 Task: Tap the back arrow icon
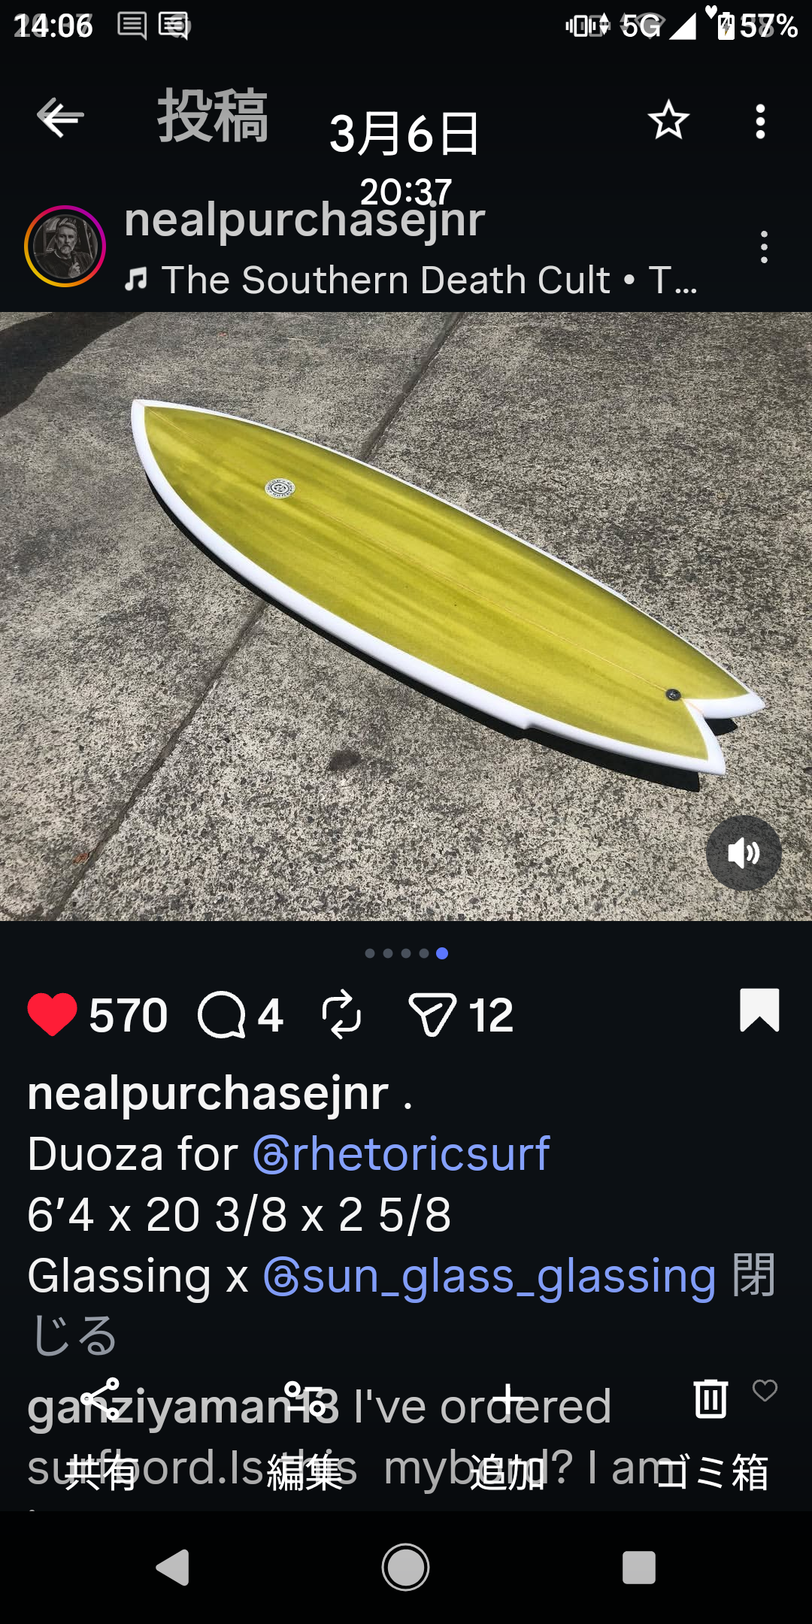coord(60,118)
